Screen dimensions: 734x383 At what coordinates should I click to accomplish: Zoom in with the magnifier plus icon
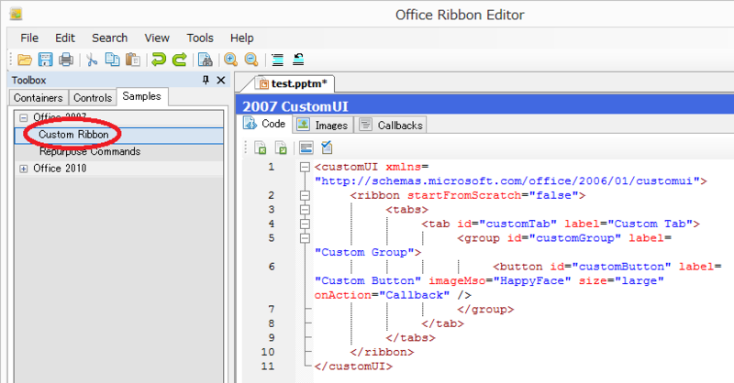coord(230,60)
